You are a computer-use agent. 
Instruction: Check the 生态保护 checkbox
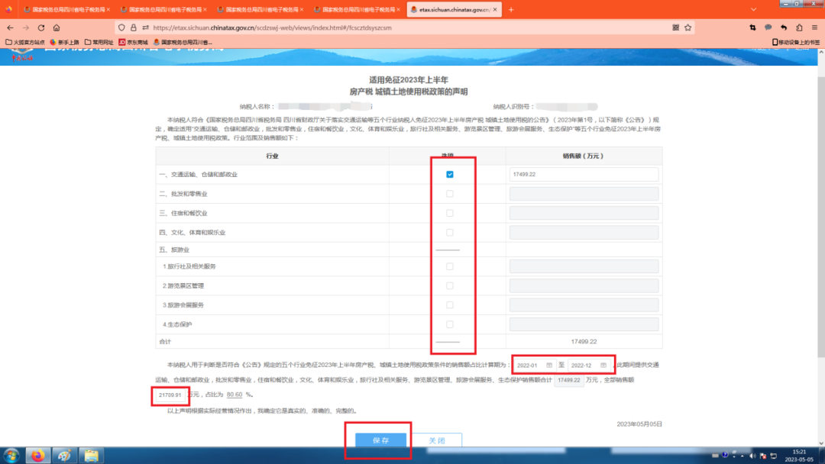(x=450, y=324)
